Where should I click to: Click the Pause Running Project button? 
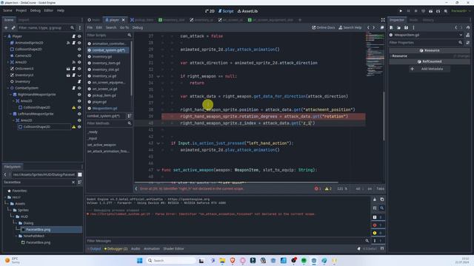pos(408,11)
